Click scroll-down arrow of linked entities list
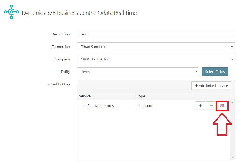This screenshot has height=162, width=237. tap(232, 158)
